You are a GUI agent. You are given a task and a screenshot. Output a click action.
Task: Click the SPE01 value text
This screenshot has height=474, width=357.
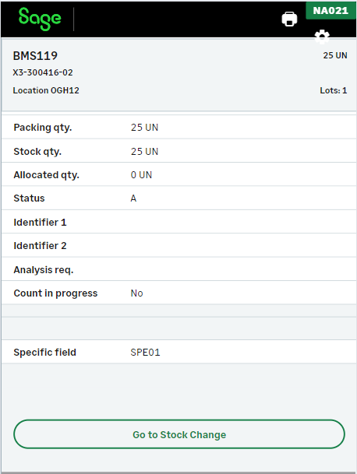coord(145,353)
